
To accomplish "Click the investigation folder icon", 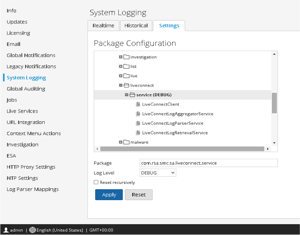I will (x=126, y=57).
